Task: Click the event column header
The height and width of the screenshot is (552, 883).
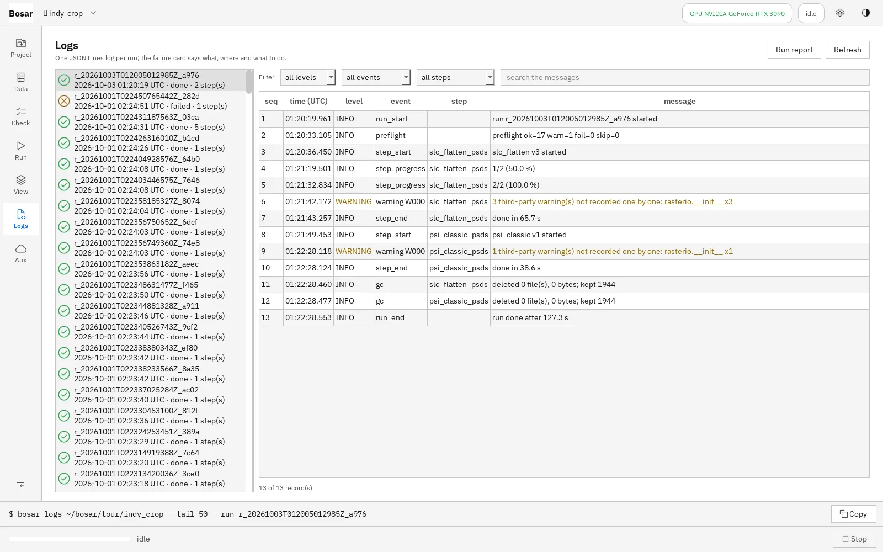Action: [401, 101]
